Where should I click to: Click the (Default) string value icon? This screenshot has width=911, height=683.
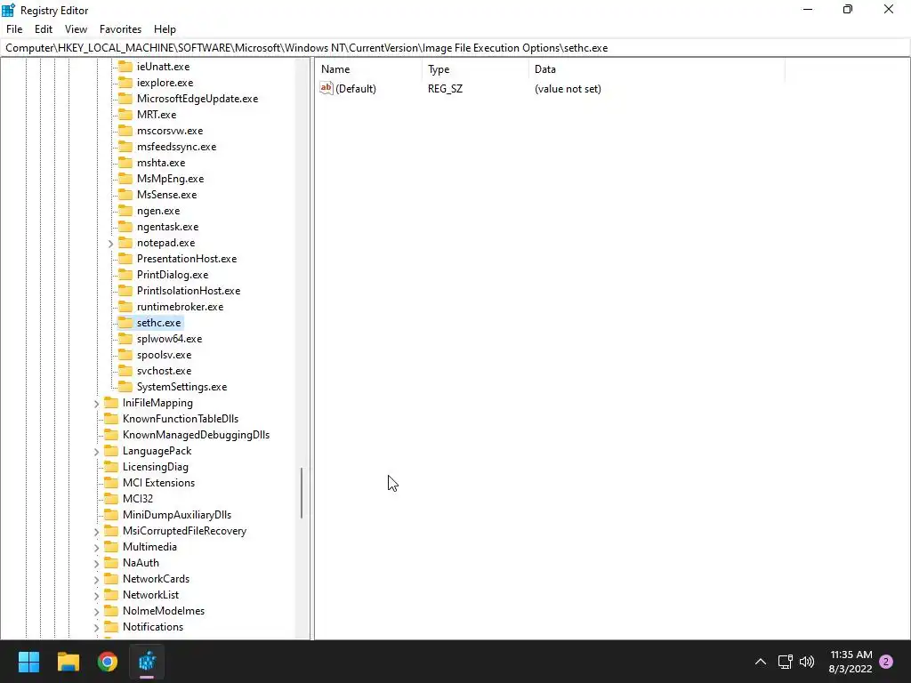(327, 88)
